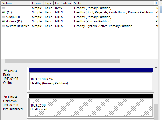Click the Healthy status in the d_drive (D:) row
The width and height of the screenshot is (162, 120).
tap(93, 21)
